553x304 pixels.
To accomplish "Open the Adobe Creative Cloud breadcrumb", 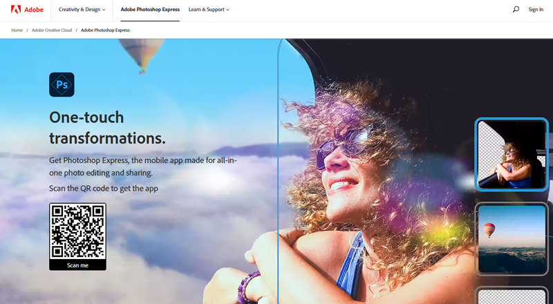I will point(52,30).
